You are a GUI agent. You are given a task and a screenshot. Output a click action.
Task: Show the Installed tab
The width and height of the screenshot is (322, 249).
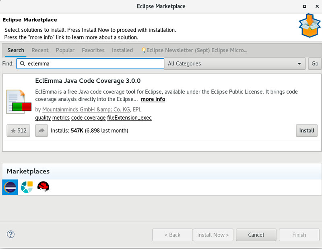click(x=122, y=50)
